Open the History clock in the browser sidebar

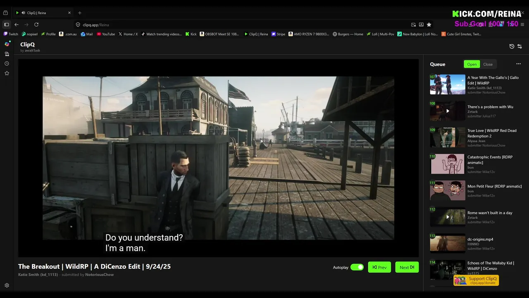coord(7,64)
